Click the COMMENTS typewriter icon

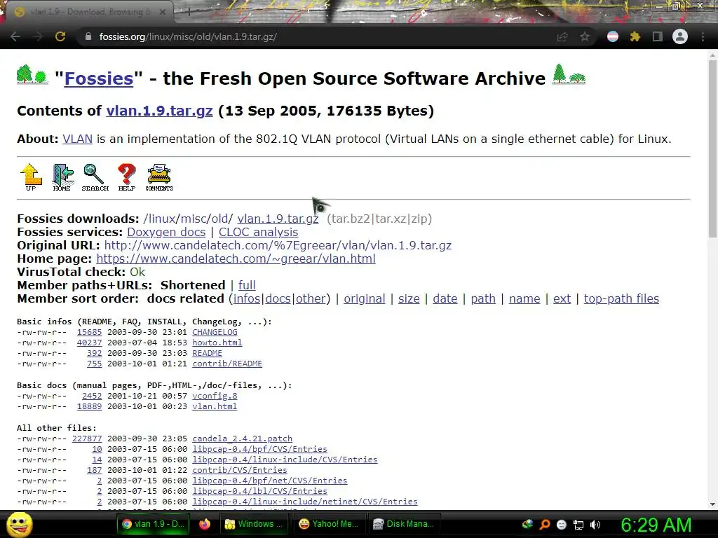[x=159, y=177]
